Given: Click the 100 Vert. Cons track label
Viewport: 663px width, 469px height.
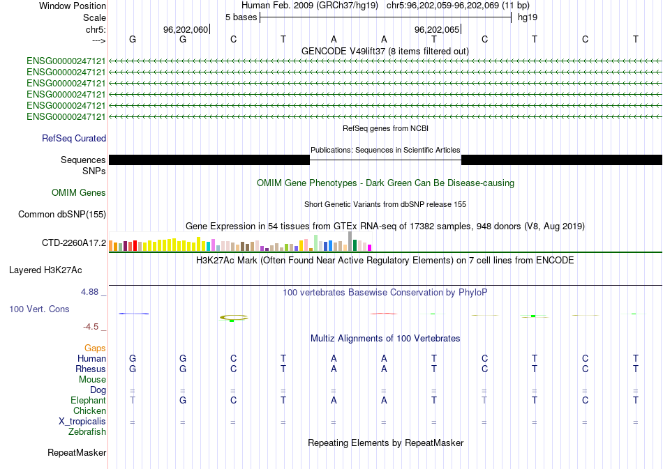Looking at the screenshot, I should point(39,309).
